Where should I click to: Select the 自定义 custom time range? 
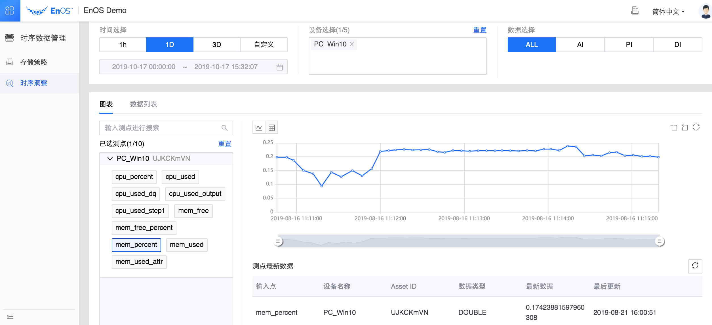pyautogui.click(x=264, y=45)
